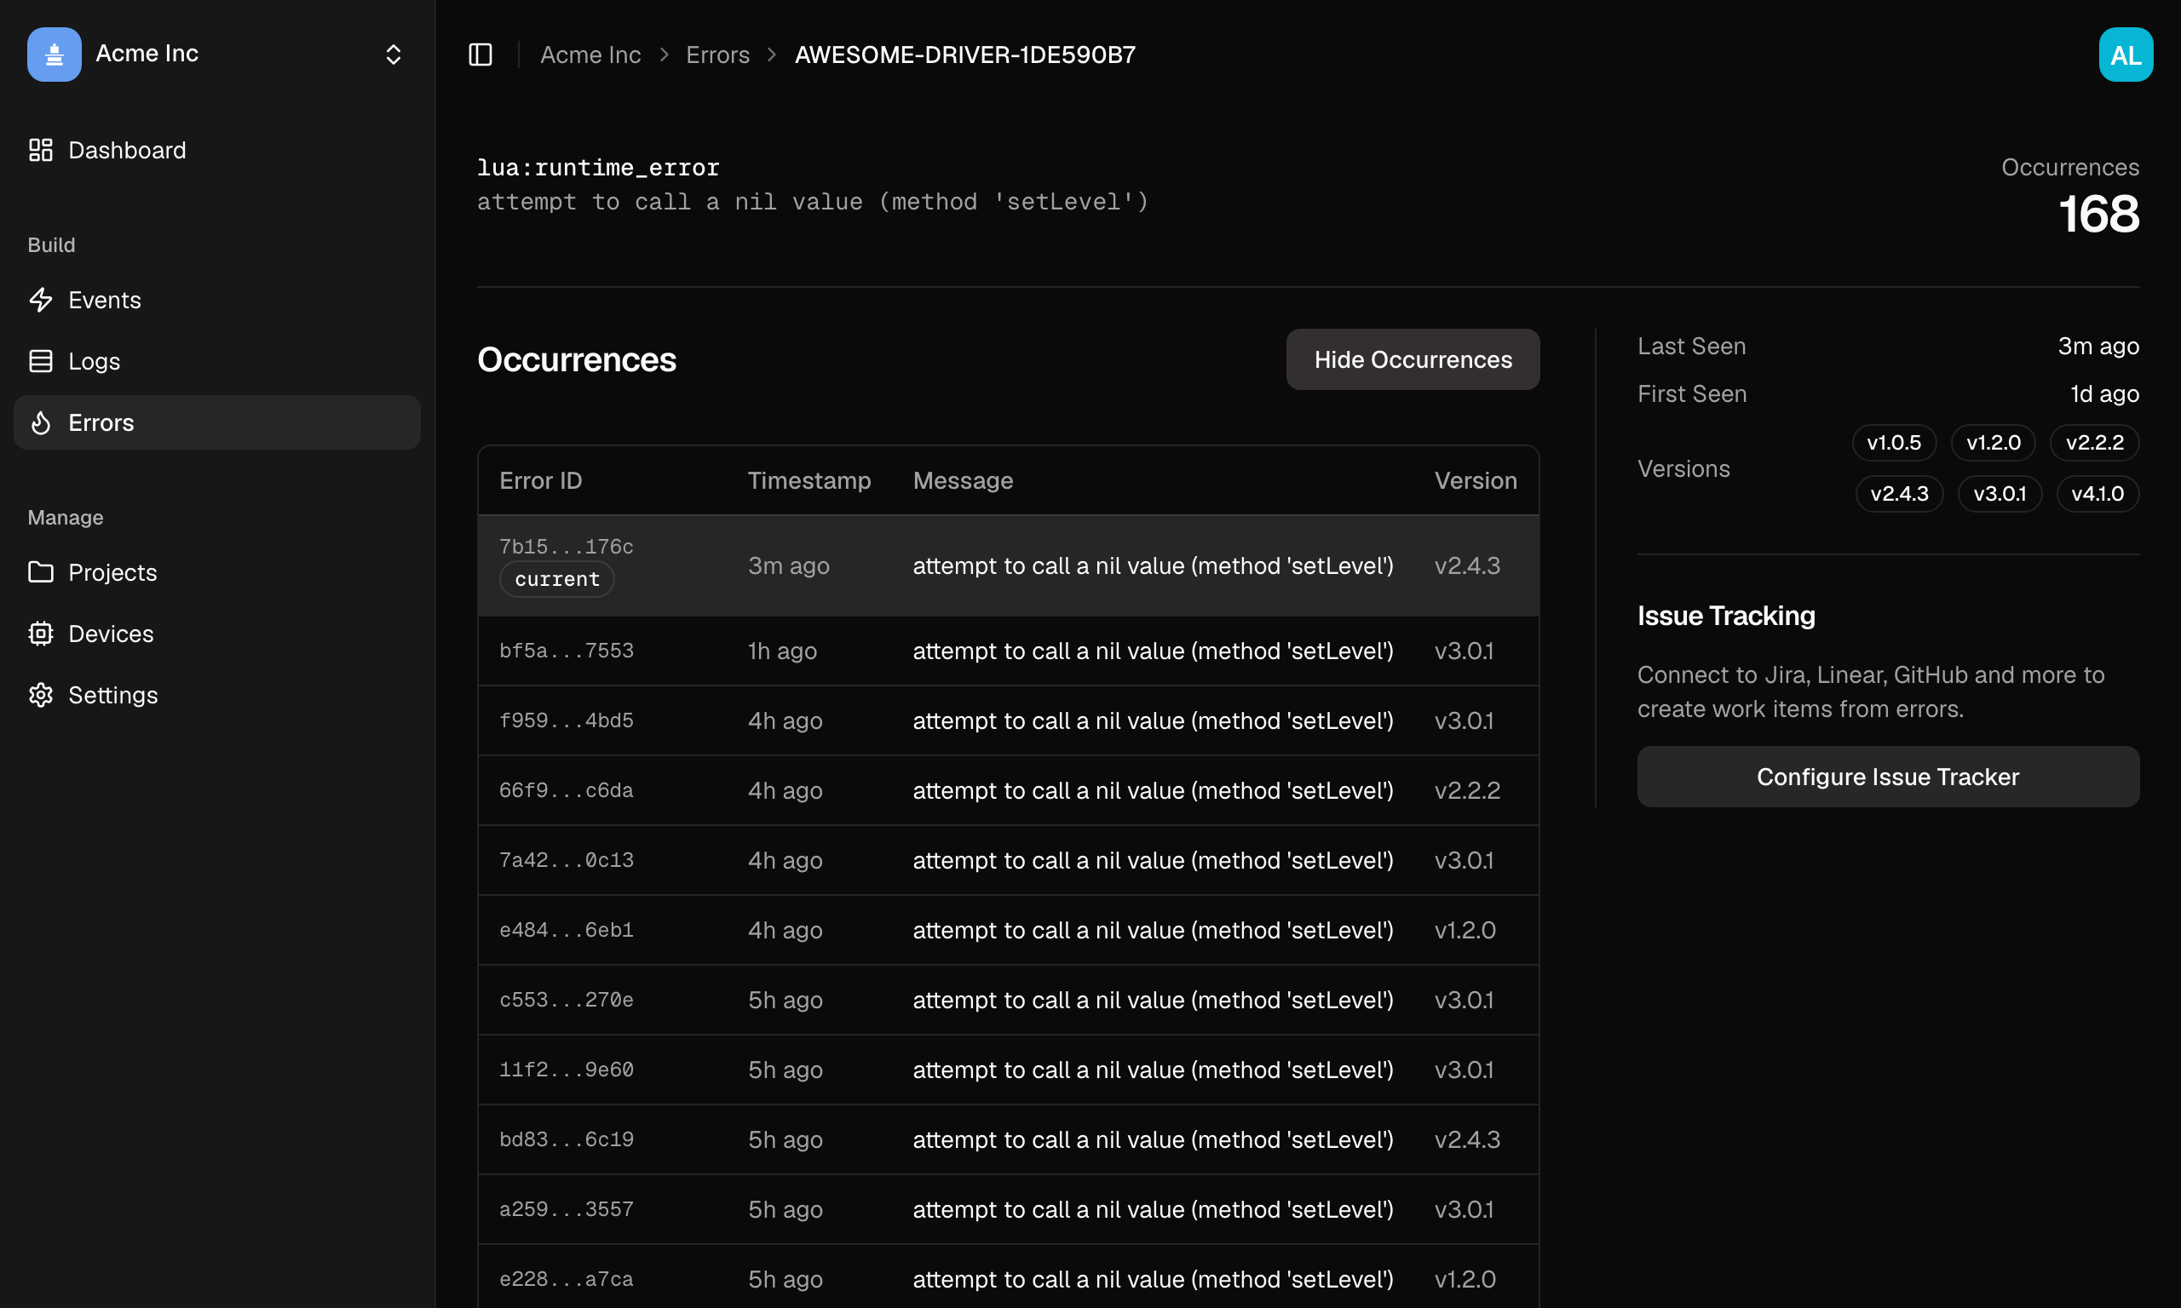The height and width of the screenshot is (1308, 2181).
Task: Click the v2.2.2 version cell in row 66f9...c6da
Action: (x=1467, y=790)
